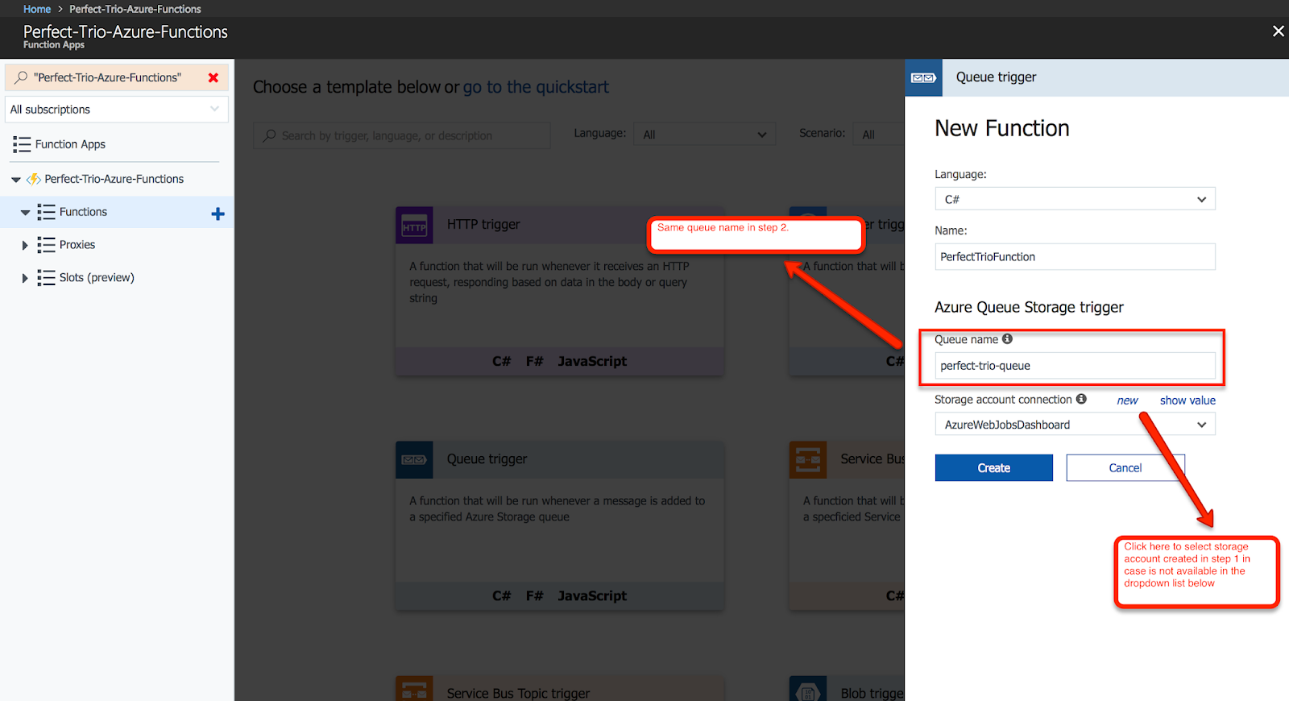Open the New Function Language dropdown C#
Image resolution: width=1289 pixels, height=701 pixels.
point(1075,199)
